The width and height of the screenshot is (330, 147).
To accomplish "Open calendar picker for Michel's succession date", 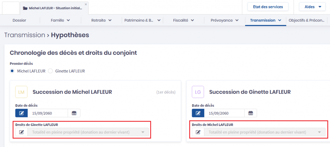I will click(74, 113).
